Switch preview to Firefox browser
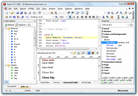The image size is (138, 96). pyautogui.click(x=93, y=53)
